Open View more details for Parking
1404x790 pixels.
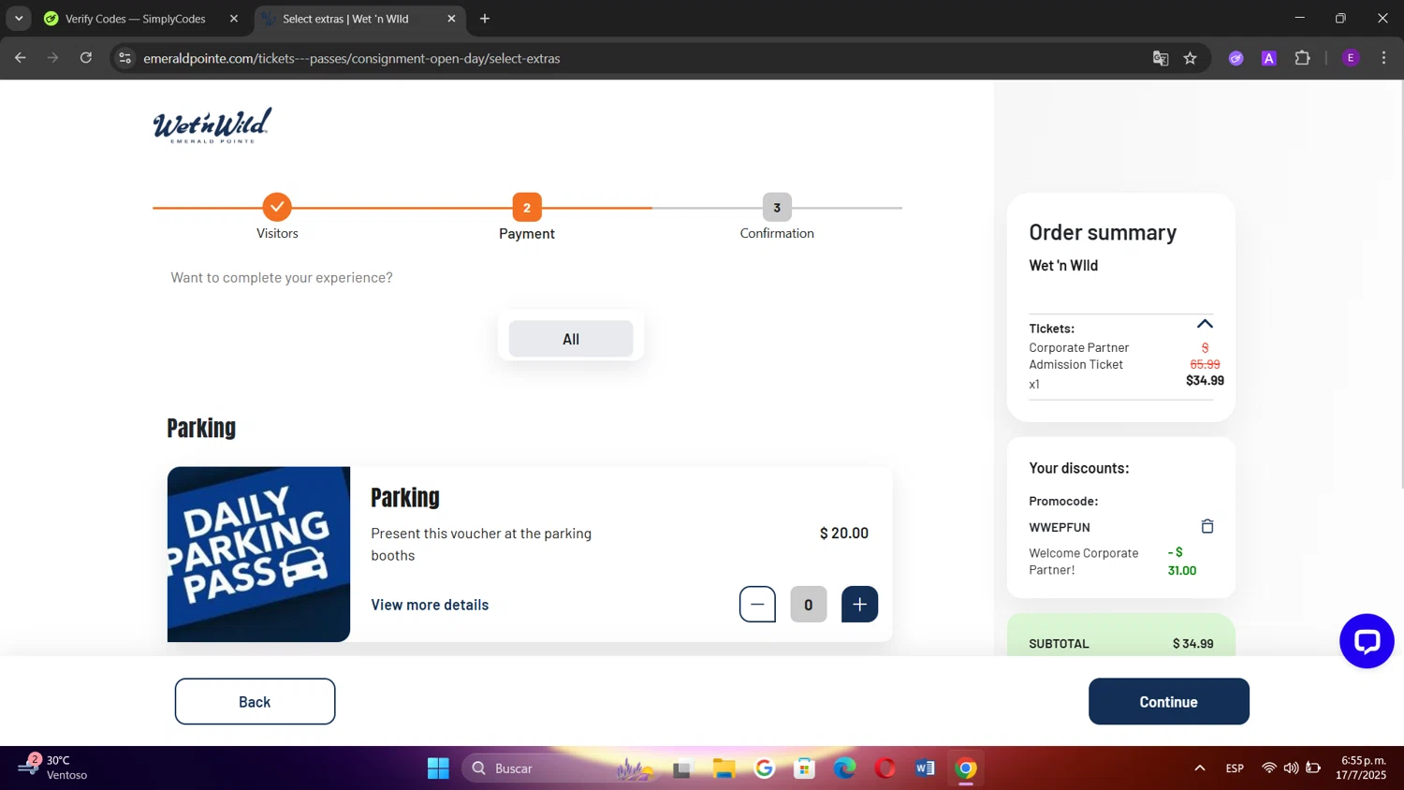430,605
